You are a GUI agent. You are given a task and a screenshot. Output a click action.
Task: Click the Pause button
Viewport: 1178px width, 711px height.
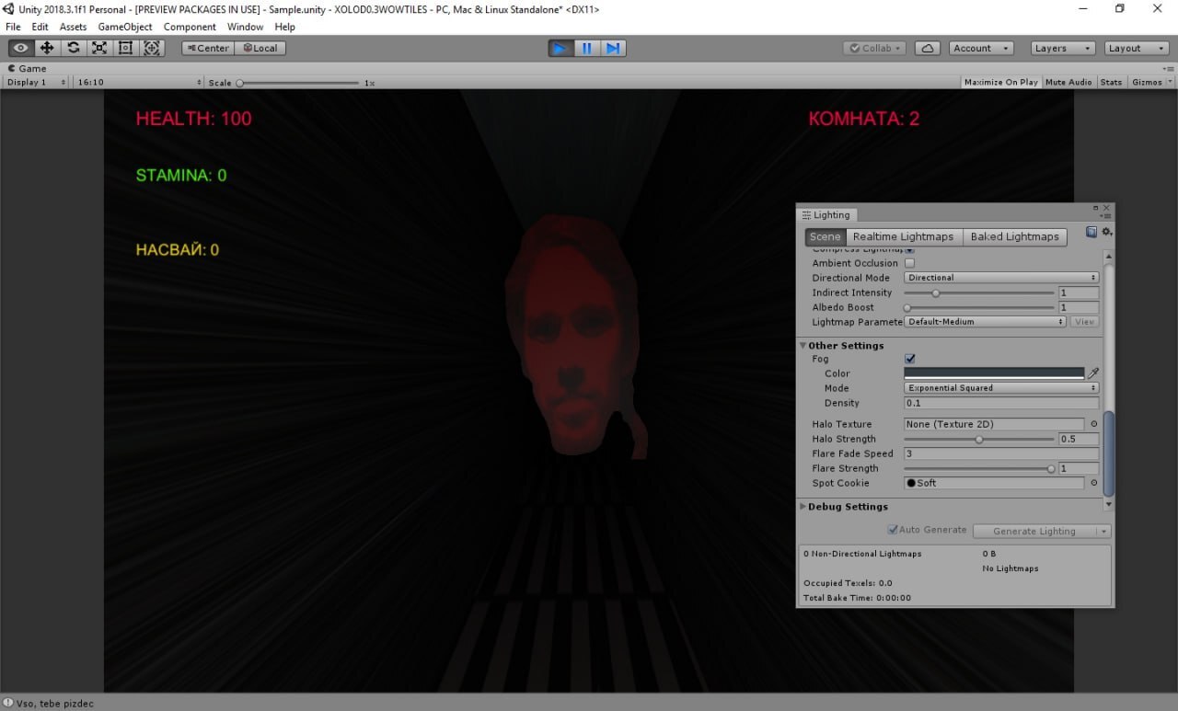[586, 48]
